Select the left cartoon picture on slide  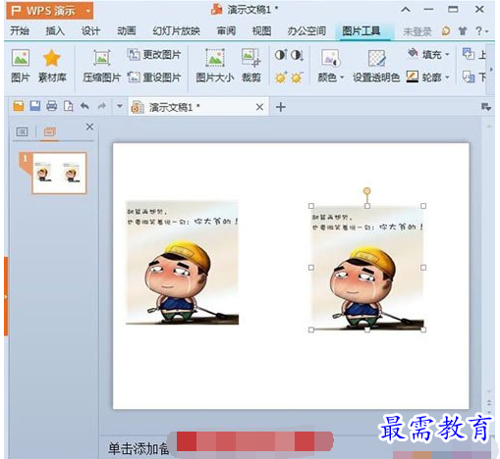pyautogui.click(x=182, y=263)
